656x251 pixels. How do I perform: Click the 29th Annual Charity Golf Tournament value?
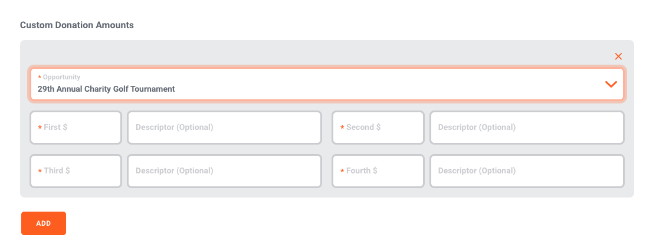(106, 89)
